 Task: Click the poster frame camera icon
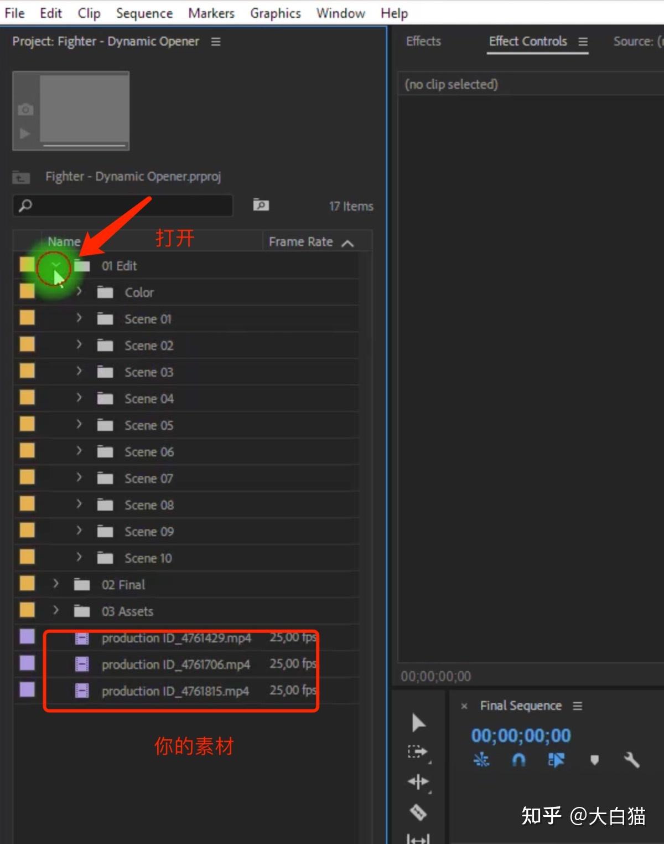(25, 110)
